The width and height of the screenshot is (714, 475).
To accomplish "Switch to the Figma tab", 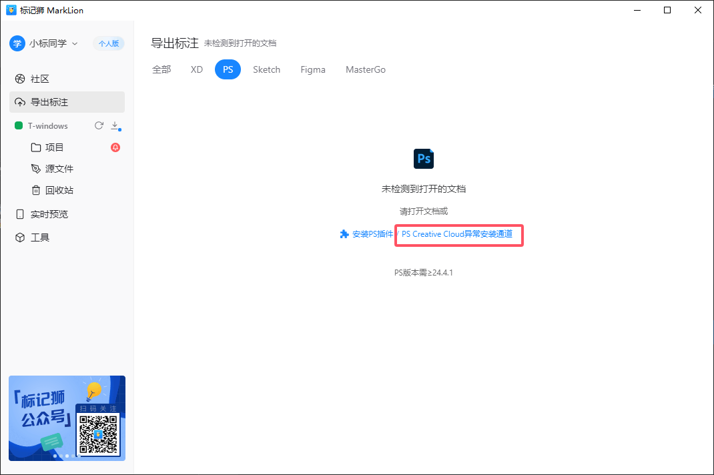I will (x=313, y=69).
